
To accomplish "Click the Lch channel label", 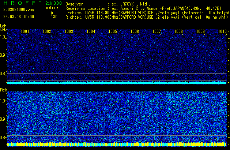I will [x=3, y=26].
